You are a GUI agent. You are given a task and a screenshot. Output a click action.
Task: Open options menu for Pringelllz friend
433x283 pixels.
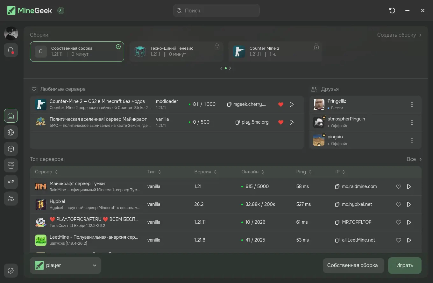[412, 105]
